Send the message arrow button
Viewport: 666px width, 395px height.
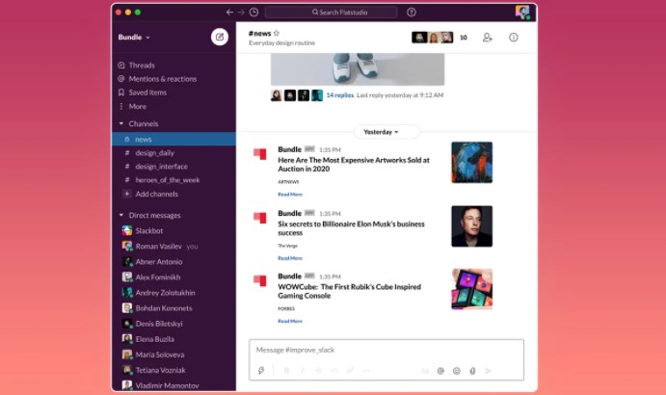click(489, 371)
